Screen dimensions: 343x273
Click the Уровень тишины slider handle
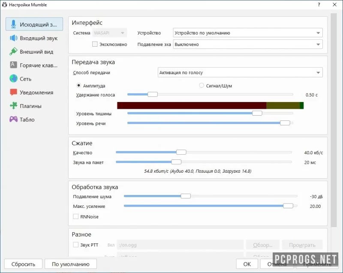click(257, 113)
